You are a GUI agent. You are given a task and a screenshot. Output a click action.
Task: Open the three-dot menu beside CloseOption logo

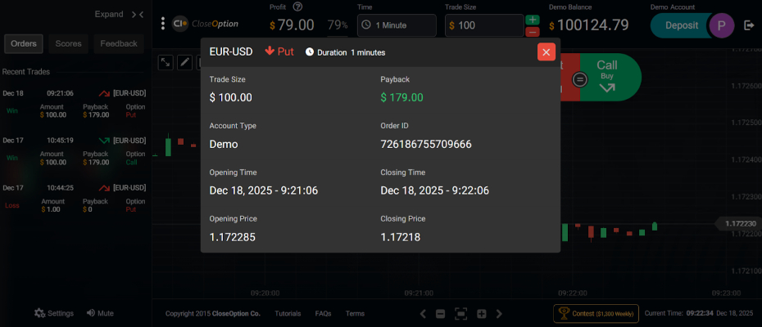[x=163, y=23]
